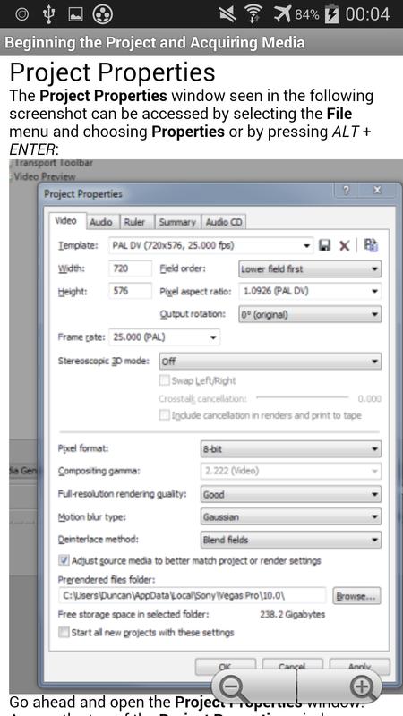The width and height of the screenshot is (403, 716).
Task: Open the Frame rate dropdown
Action: [164, 337]
